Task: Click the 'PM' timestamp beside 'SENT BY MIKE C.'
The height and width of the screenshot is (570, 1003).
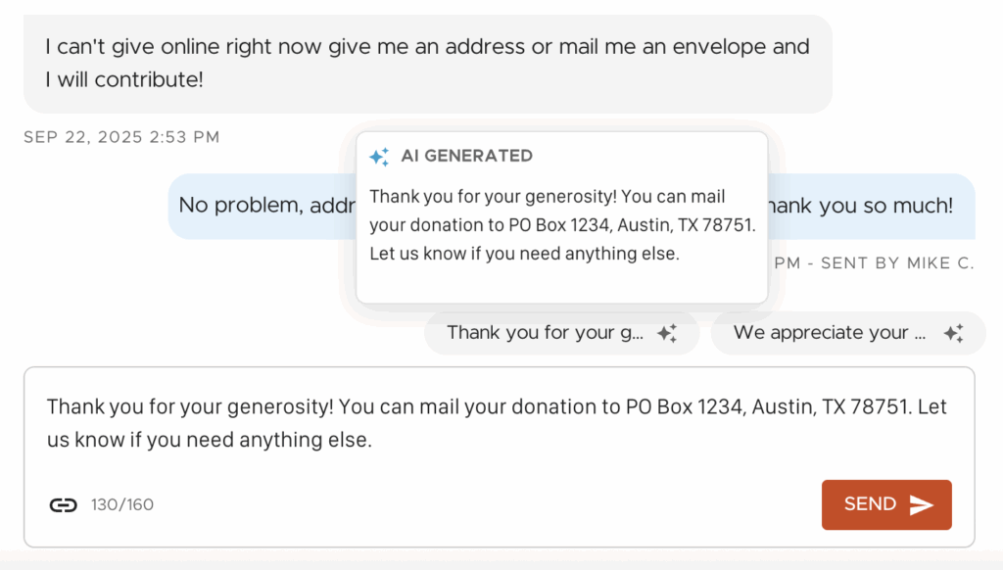Action: [787, 262]
